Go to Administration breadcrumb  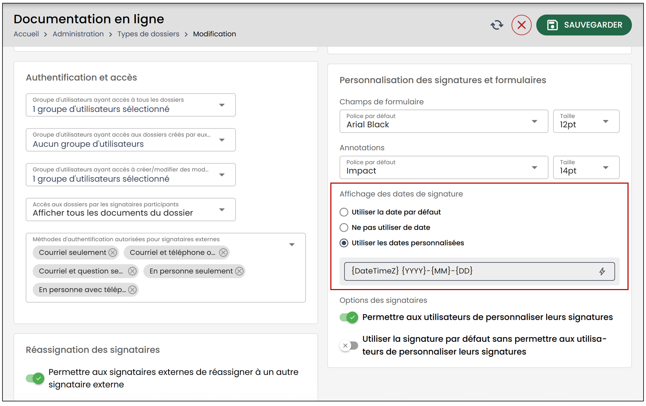tap(78, 34)
